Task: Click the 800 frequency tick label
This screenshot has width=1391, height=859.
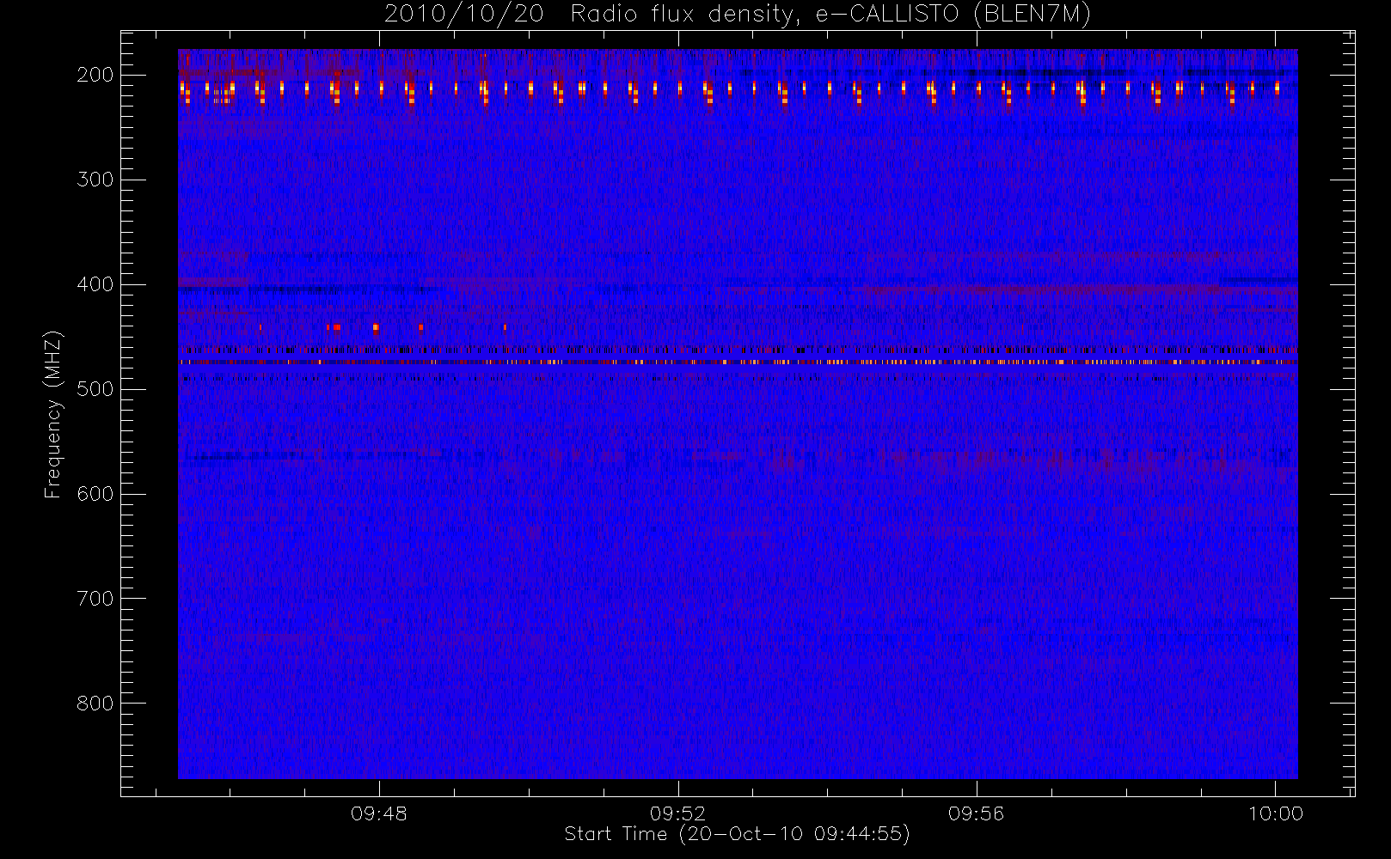Action: [x=95, y=704]
